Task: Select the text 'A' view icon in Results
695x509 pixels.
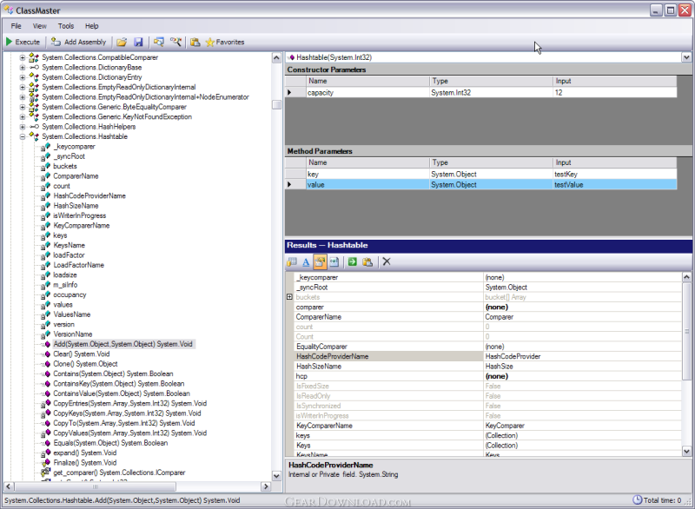Action: pyautogui.click(x=306, y=261)
